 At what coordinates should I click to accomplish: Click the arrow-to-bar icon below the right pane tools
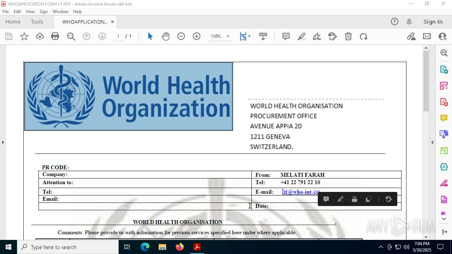pos(444,232)
